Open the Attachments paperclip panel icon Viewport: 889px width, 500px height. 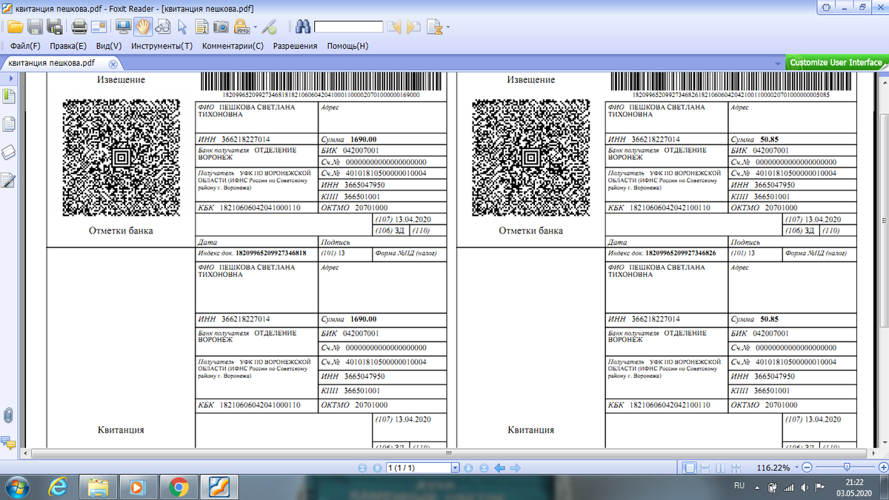pyautogui.click(x=9, y=415)
